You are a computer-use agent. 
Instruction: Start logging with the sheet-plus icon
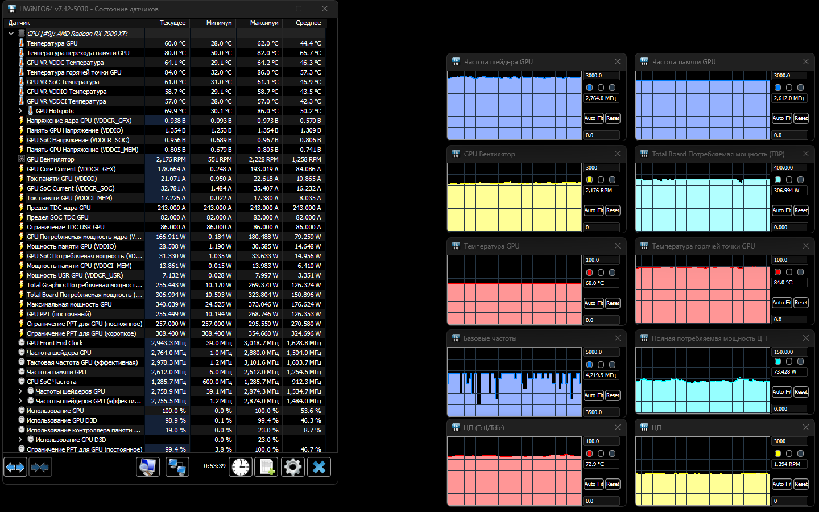(x=266, y=467)
